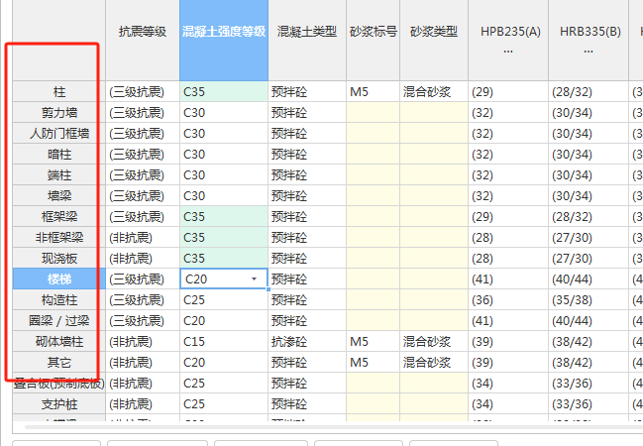The height and width of the screenshot is (446, 643).
Task: Click the (28/32) cell in the 框架梁 row
Action: pyautogui.click(x=589, y=217)
